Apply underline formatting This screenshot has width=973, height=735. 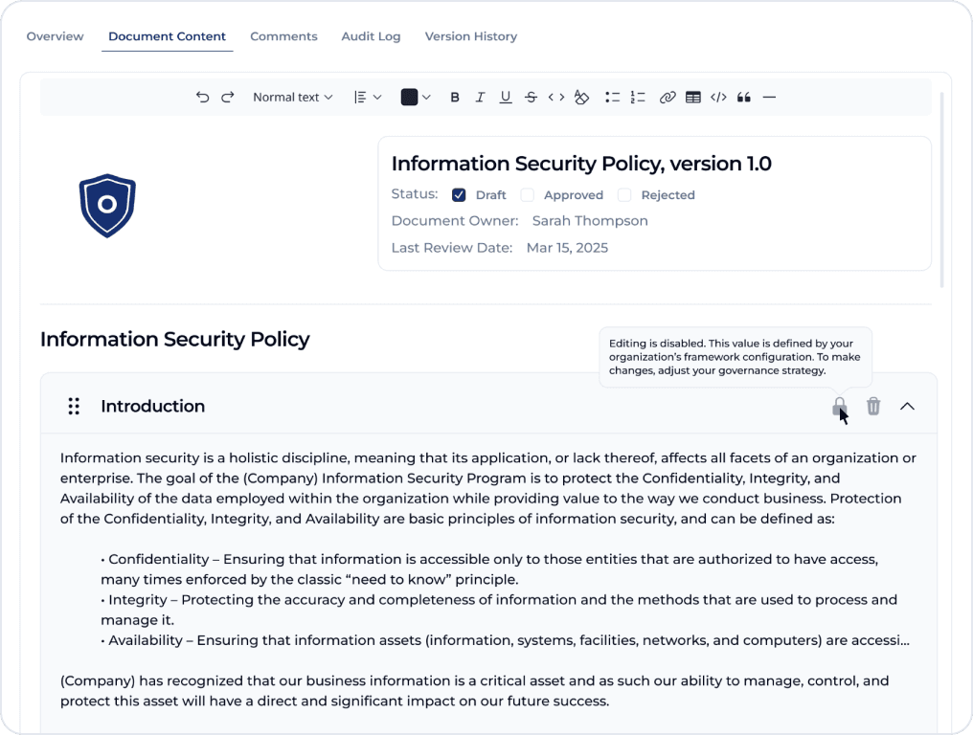point(506,97)
